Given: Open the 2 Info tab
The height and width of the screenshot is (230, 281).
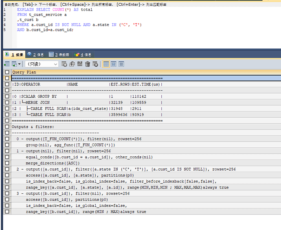Looking at the screenshot, I should 35,55.
